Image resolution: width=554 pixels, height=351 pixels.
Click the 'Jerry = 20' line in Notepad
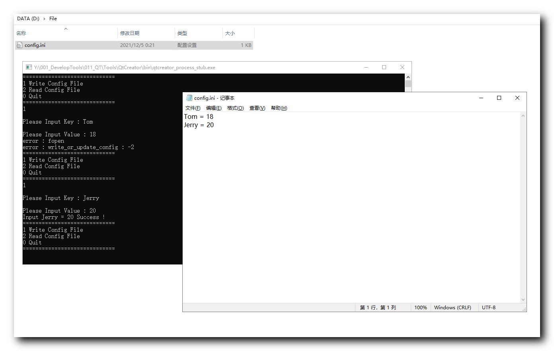tap(199, 125)
